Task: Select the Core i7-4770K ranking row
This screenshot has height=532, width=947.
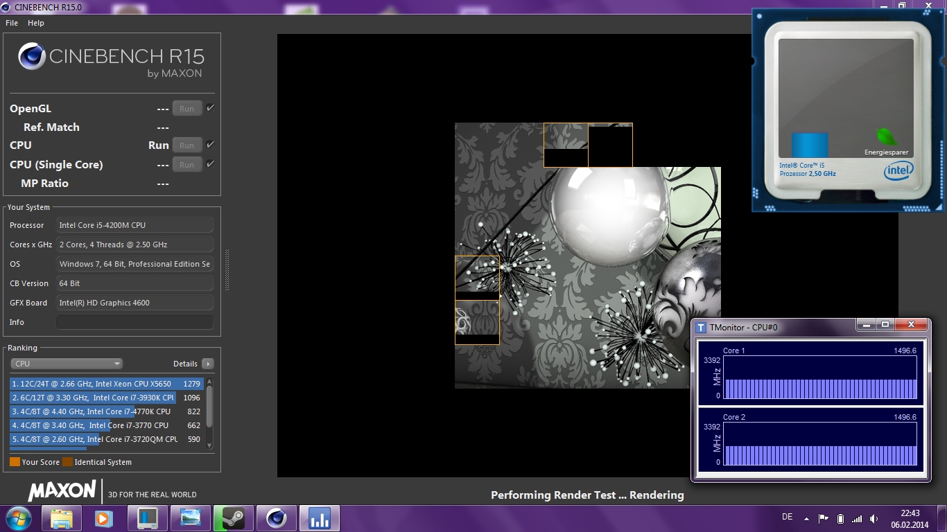Action: coord(106,411)
